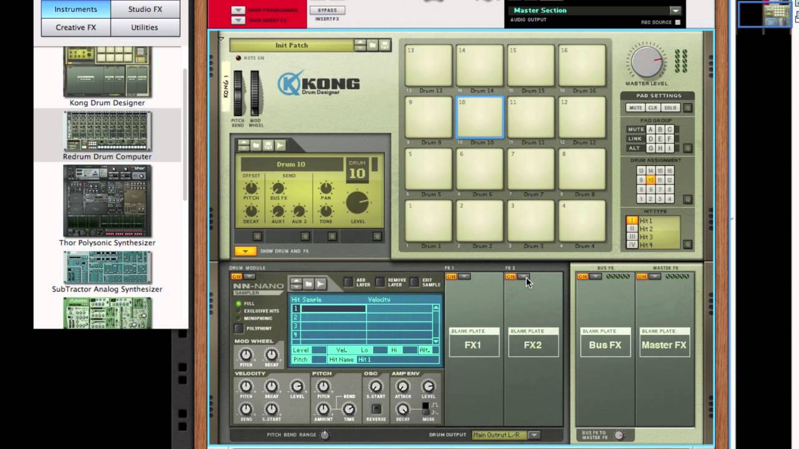Open the NN-Nano sample browser folder

point(308,284)
